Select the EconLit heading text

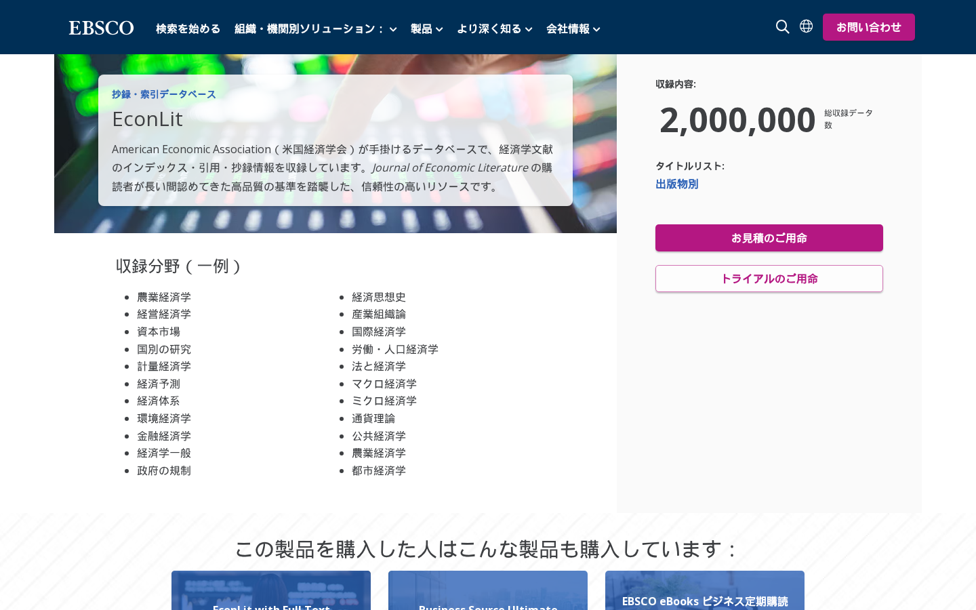click(147, 119)
